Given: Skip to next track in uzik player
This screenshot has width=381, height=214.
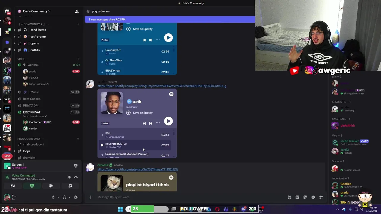Looking at the screenshot, I should coord(151,123).
